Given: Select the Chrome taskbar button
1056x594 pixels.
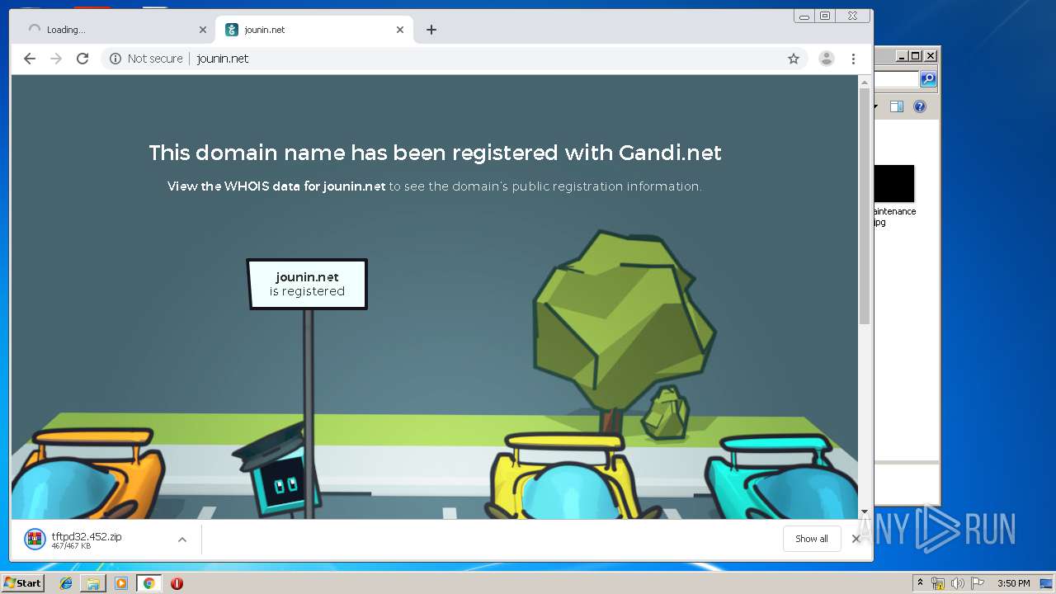Looking at the screenshot, I should point(148,583).
